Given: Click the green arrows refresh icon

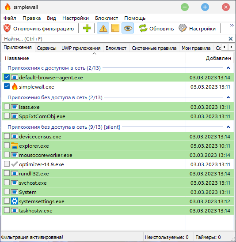Looking at the screenshot, I should 143,28.
